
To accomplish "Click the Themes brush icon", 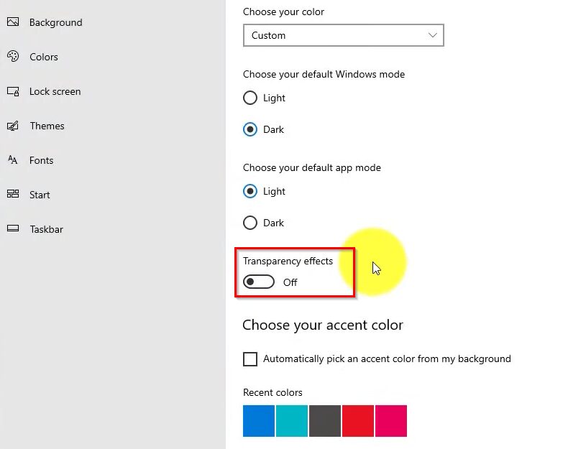I will click(x=13, y=126).
